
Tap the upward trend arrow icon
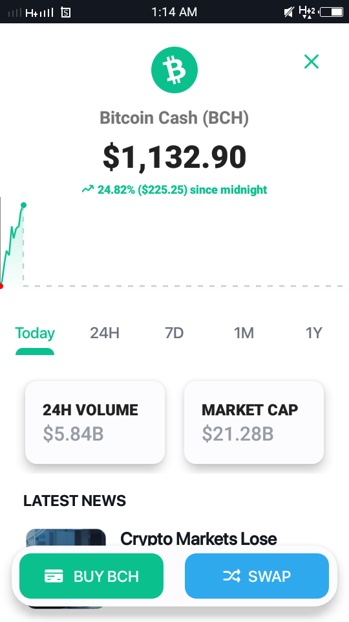click(x=88, y=189)
